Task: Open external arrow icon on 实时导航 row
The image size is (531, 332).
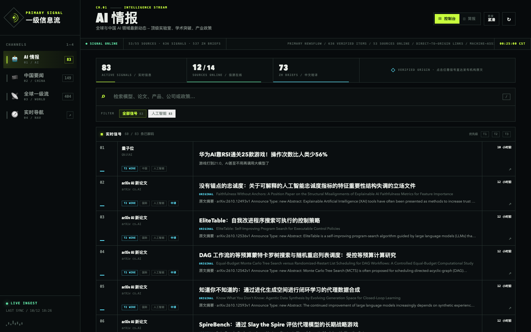Action: pos(70,115)
